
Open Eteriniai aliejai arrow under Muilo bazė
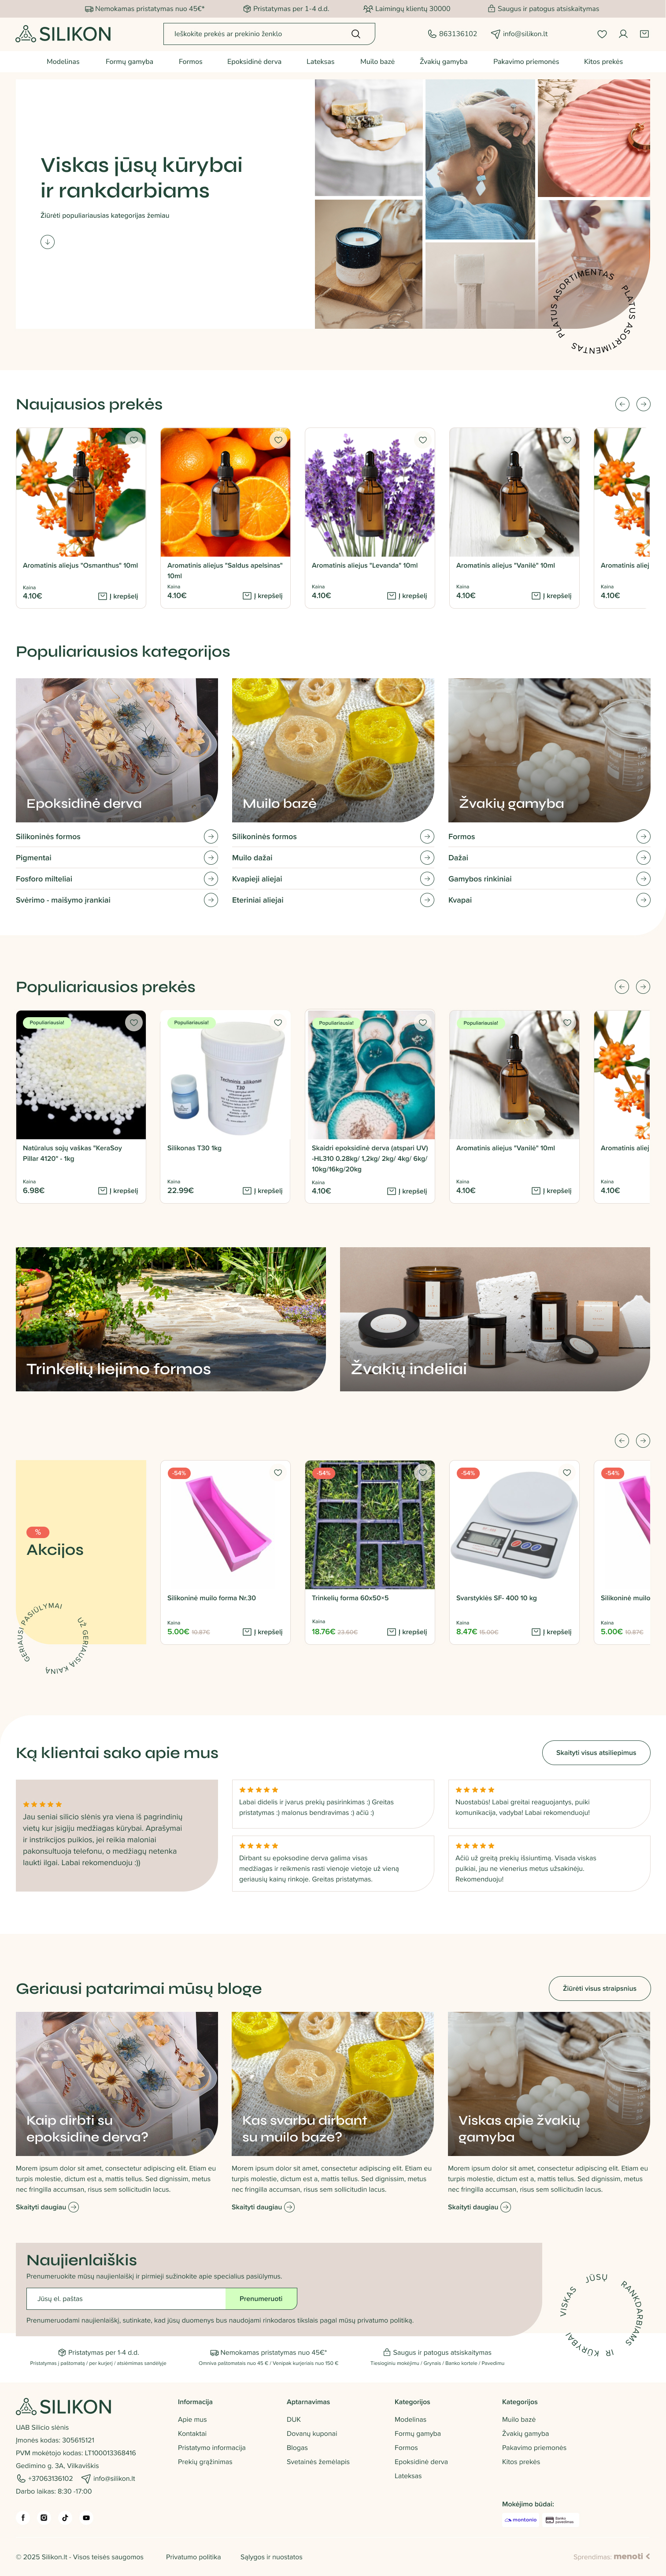pyautogui.click(x=427, y=900)
